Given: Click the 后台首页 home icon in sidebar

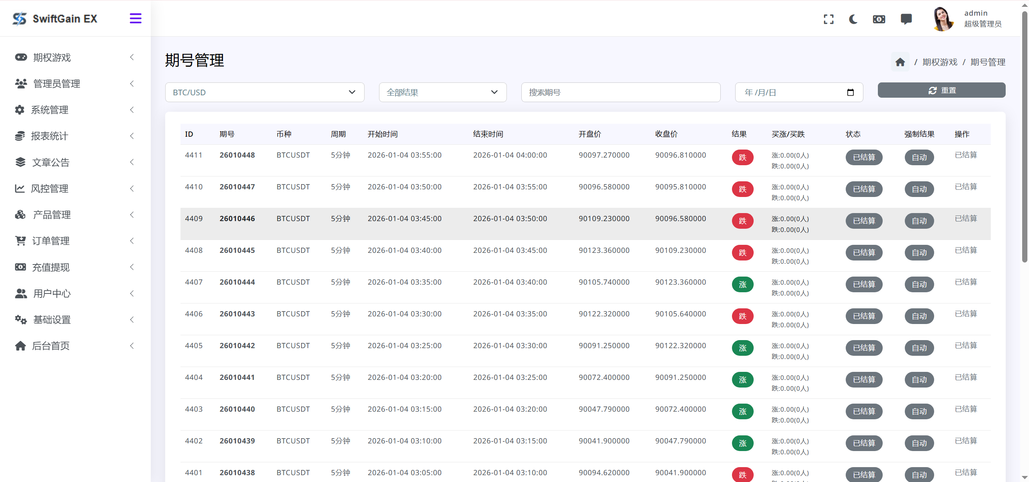Looking at the screenshot, I should pos(20,345).
